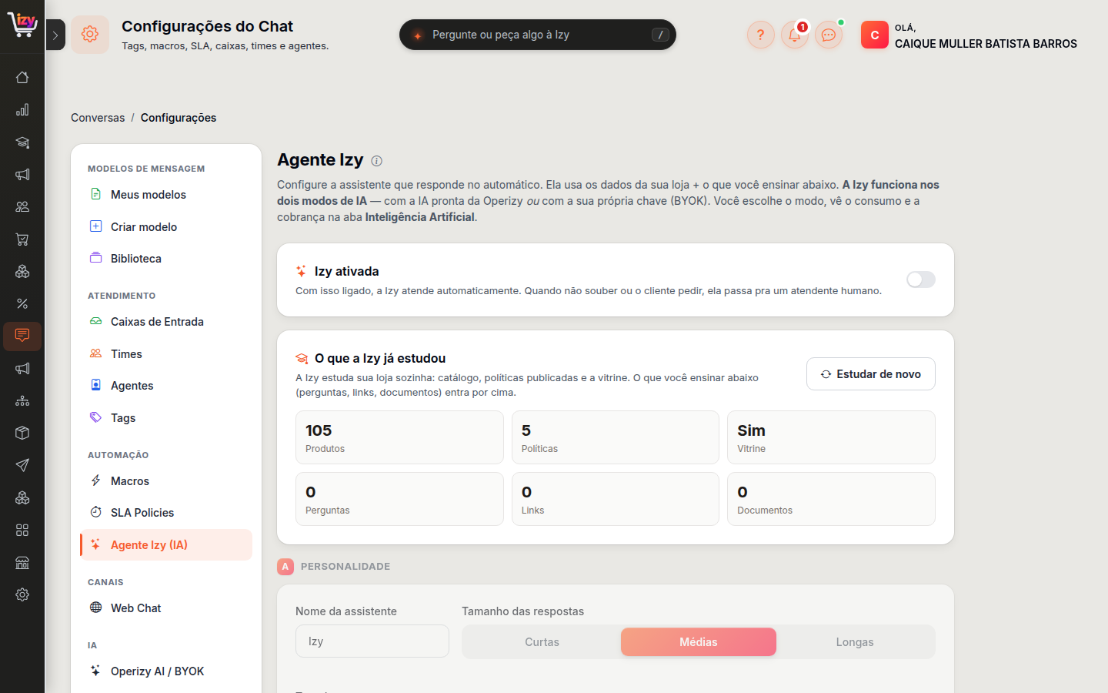The image size is (1108, 693).
Task: Click the Configurações breadcrumb
Action: pyautogui.click(x=179, y=118)
